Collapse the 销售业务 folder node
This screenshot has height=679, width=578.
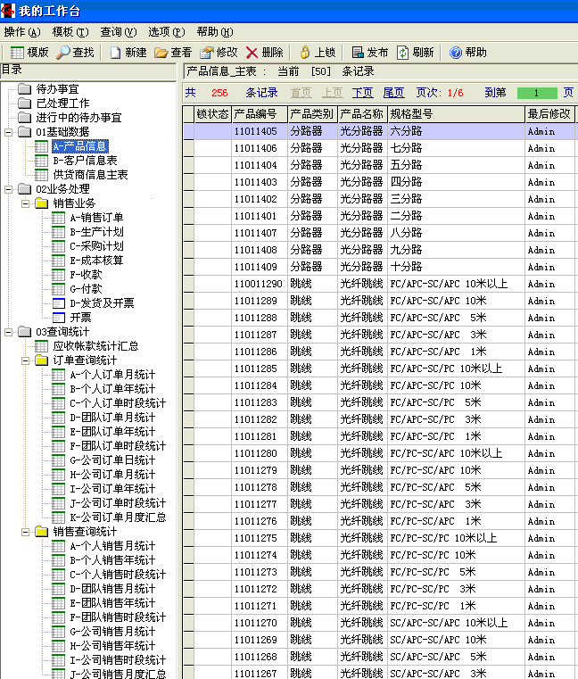click(x=24, y=203)
